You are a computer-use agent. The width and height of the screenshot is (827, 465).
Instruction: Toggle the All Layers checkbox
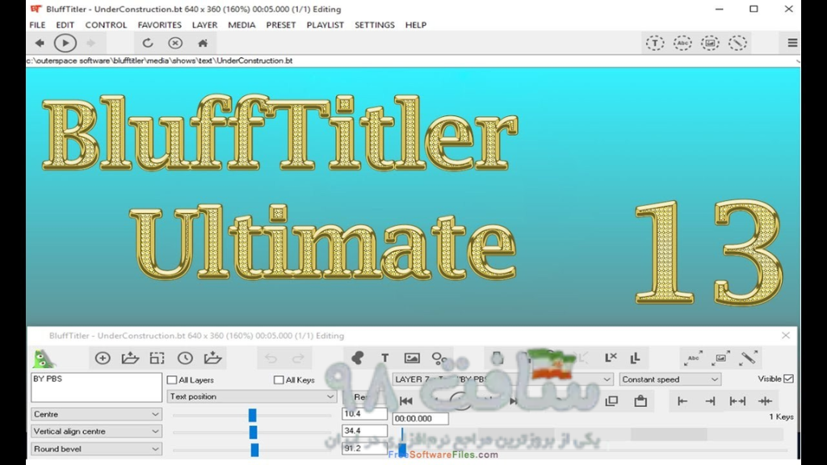172,379
